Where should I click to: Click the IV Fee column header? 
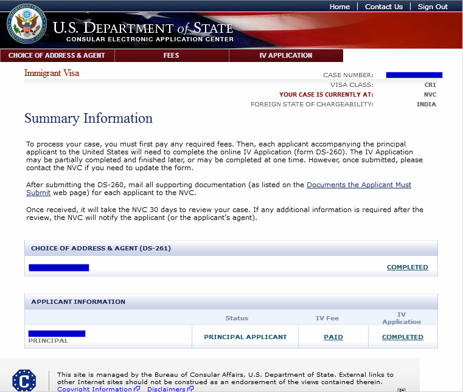pos(327,318)
